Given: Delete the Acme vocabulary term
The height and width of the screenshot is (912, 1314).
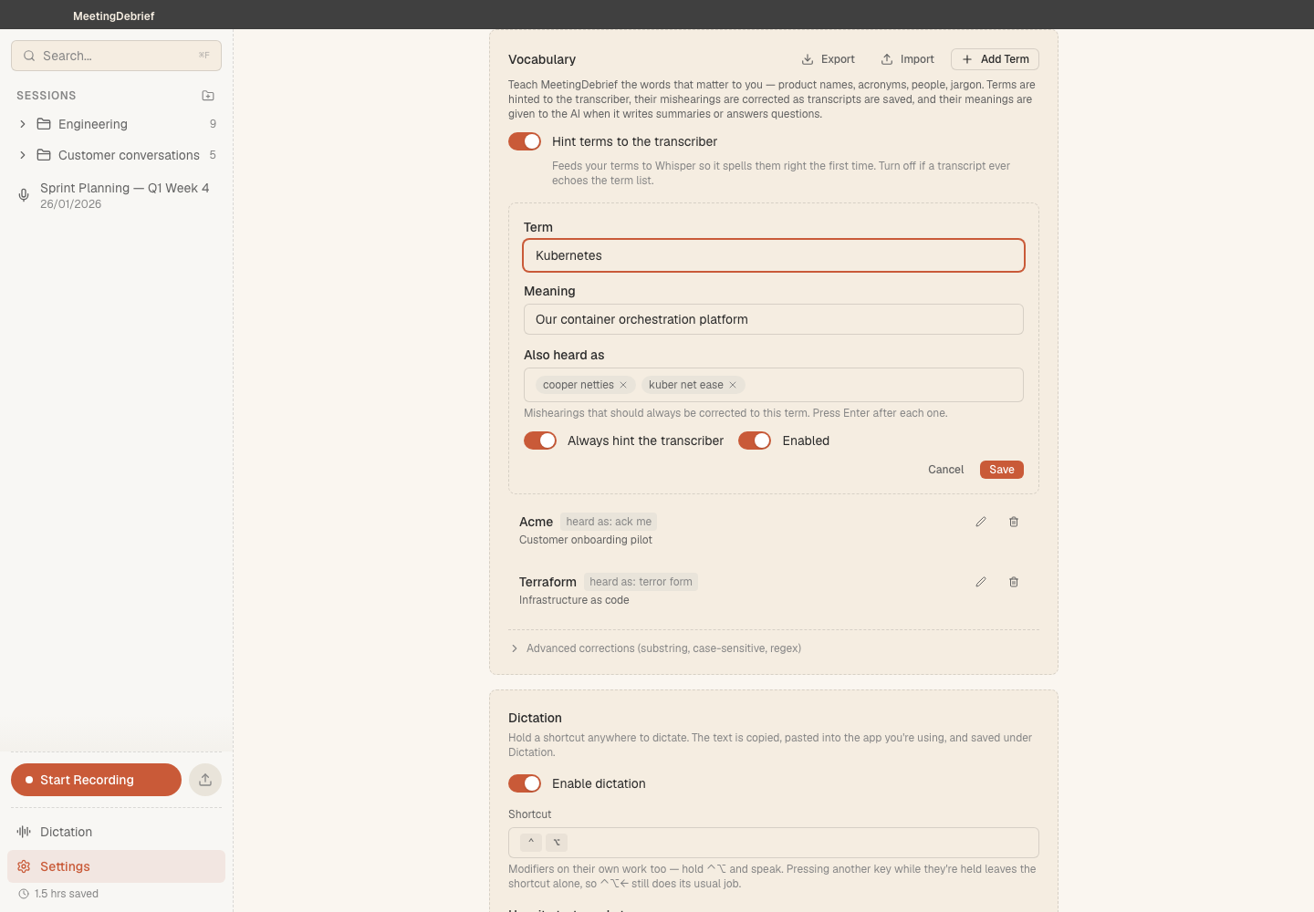Looking at the screenshot, I should pos(1014,522).
